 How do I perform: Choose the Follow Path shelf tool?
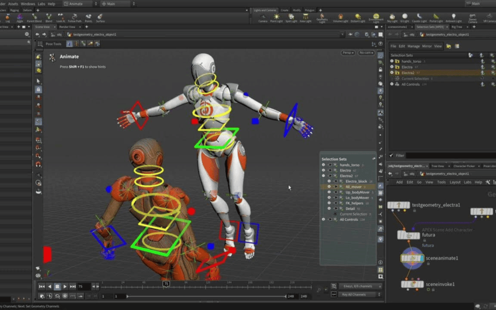tap(75, 17)
